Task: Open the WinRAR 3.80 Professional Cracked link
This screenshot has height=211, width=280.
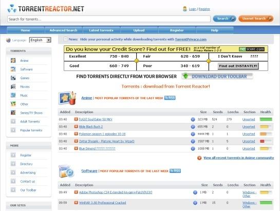Action: (x=103, y=203)
